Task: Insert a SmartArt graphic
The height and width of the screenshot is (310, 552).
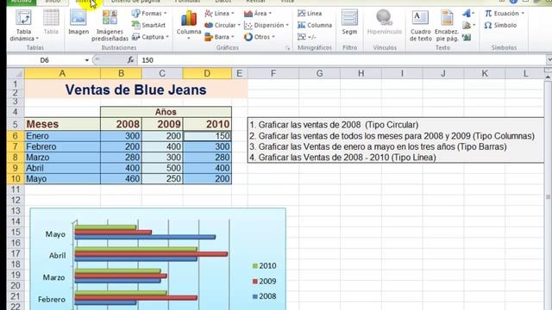Action: point(148,25)
